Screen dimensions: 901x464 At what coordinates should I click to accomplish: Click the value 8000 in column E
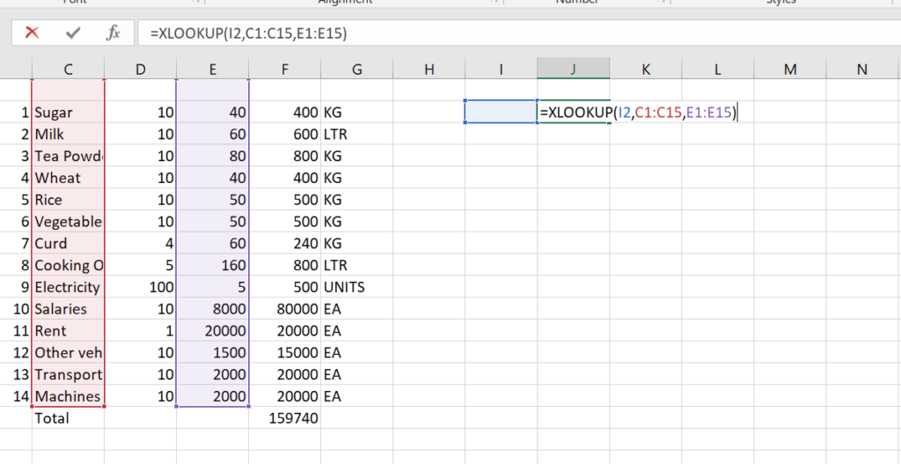pos(213,309)
